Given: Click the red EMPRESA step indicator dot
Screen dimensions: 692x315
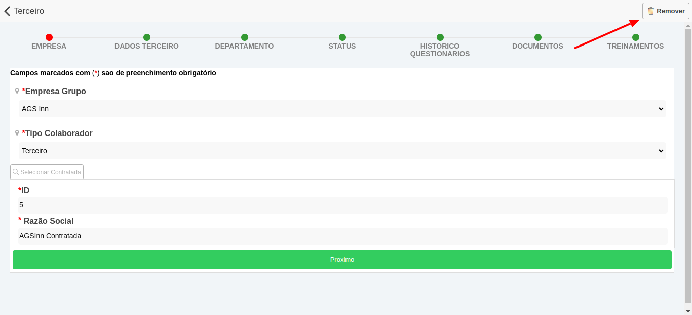Looking at the screenshot, I should tap(49, 37).
